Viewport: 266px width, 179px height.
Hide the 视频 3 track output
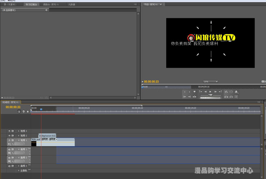click(x=9, y=131)
